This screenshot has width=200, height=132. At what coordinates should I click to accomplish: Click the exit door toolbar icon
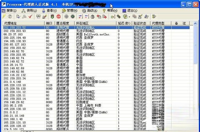[x=154, y=17]
